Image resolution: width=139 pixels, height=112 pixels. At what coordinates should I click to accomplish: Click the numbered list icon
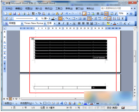(x=103, y=24)
